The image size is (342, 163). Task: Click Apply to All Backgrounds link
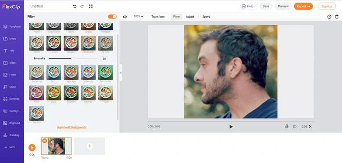(72, 127)
